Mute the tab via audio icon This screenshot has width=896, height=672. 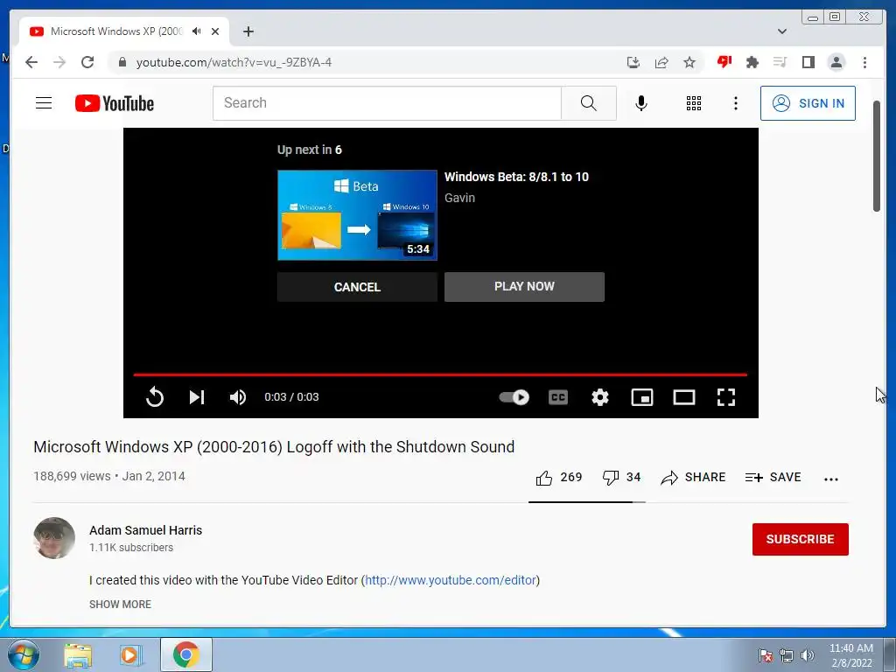click(x=197, y=31)
